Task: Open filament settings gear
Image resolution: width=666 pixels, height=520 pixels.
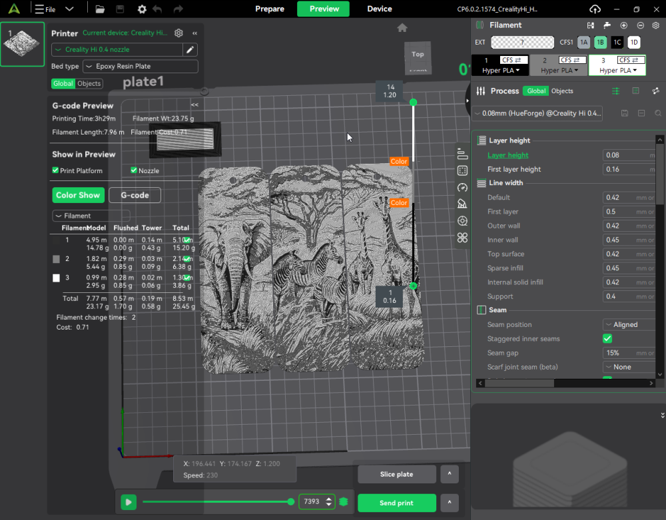Action: [x=656, y=25]
